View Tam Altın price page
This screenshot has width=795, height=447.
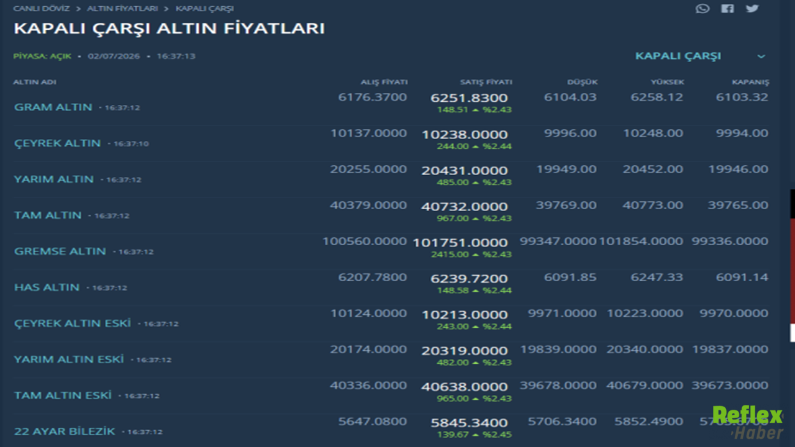pos(48,215)
